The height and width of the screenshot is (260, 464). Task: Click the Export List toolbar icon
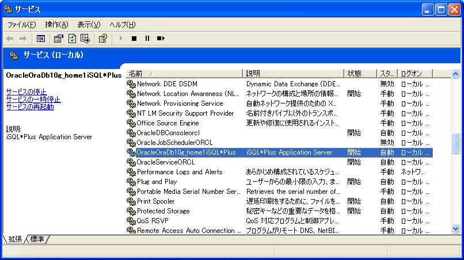click(x=85, y=39)
